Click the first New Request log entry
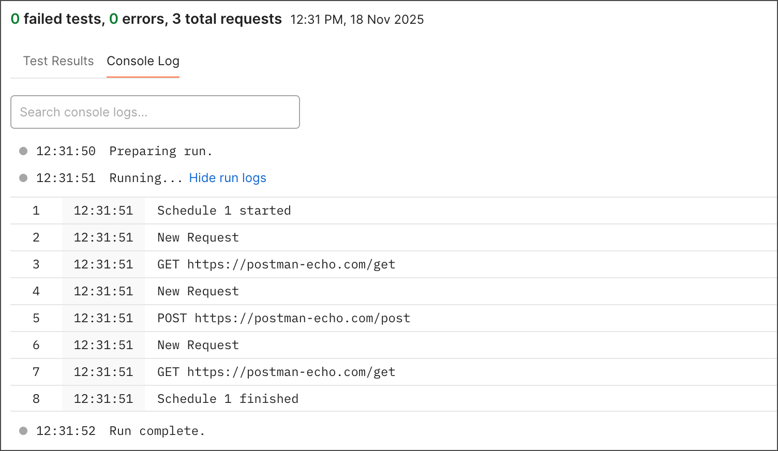The image size is (778, 451). (198, 237)
